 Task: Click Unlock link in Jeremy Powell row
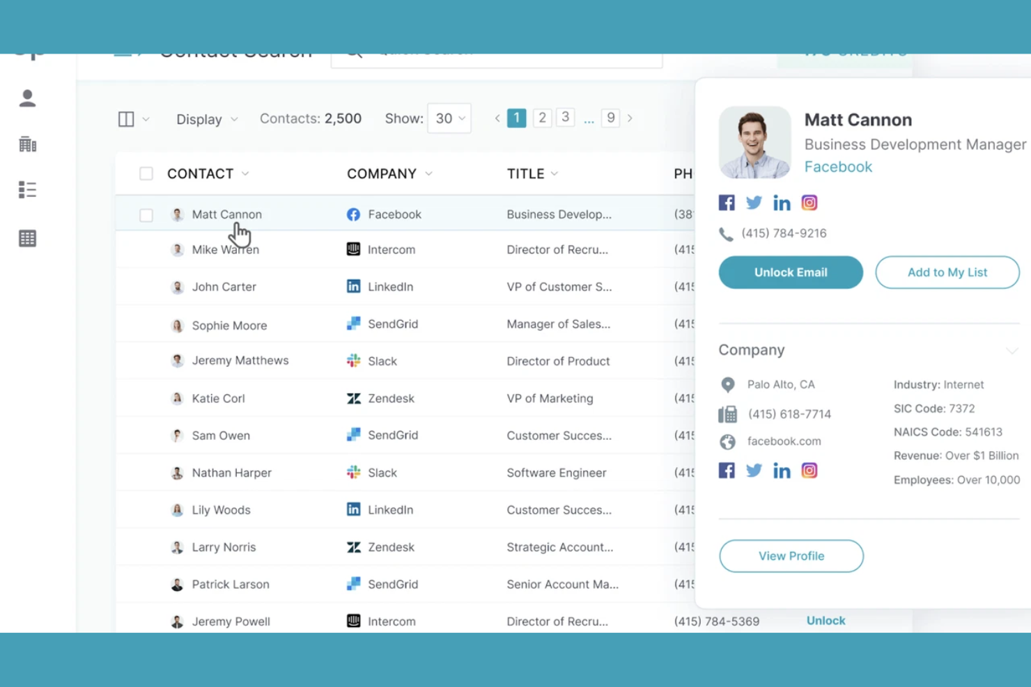(x=826, y=620)
